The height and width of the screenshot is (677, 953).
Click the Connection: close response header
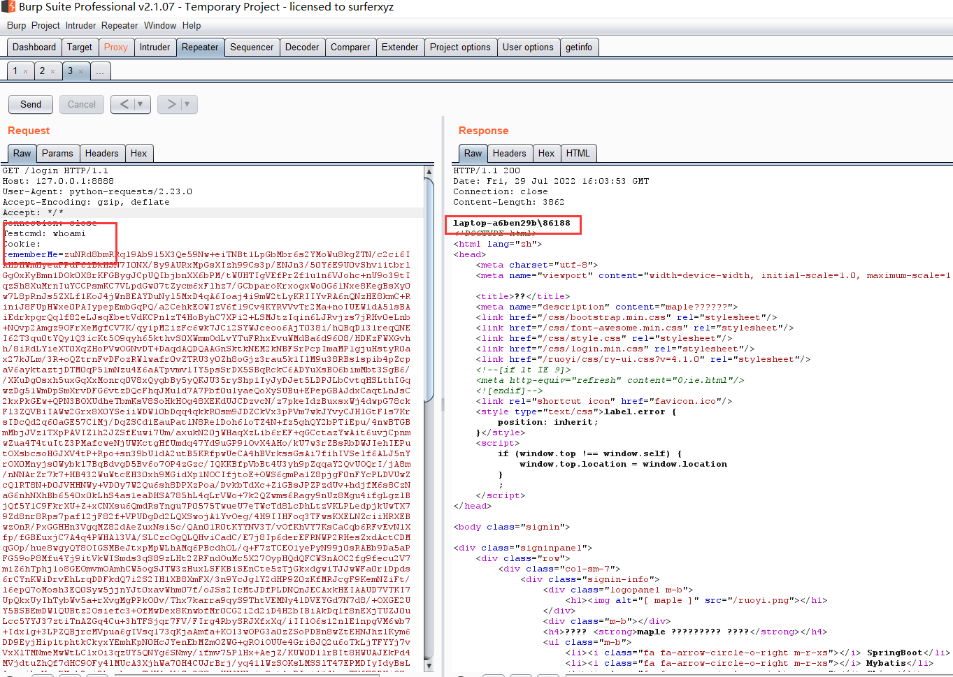(501, 191)
